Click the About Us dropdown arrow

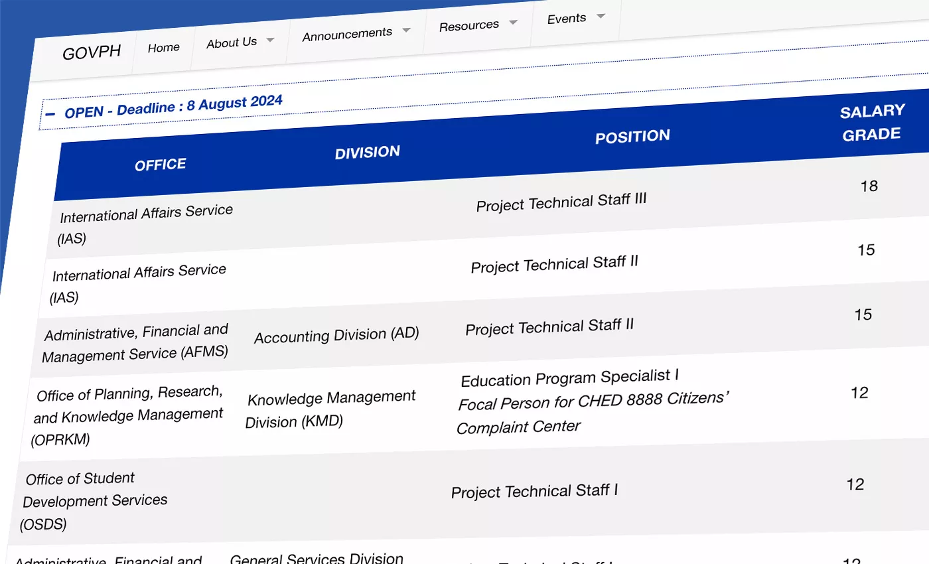271,40
